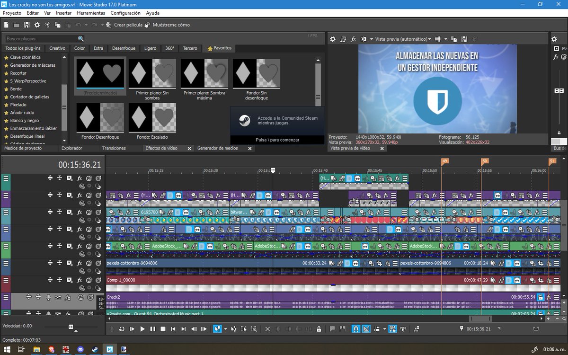Screen dimensions: 568x355
Task: Open a project with the folder icon
Action: click(17, 25)
